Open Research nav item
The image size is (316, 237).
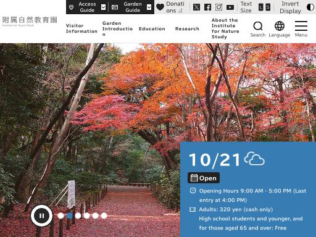187,28
